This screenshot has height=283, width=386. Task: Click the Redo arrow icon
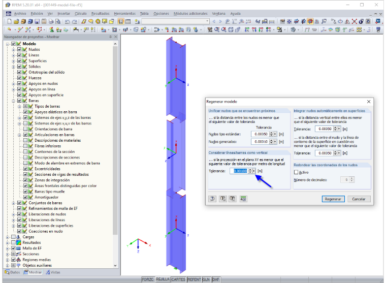[74, 21]
